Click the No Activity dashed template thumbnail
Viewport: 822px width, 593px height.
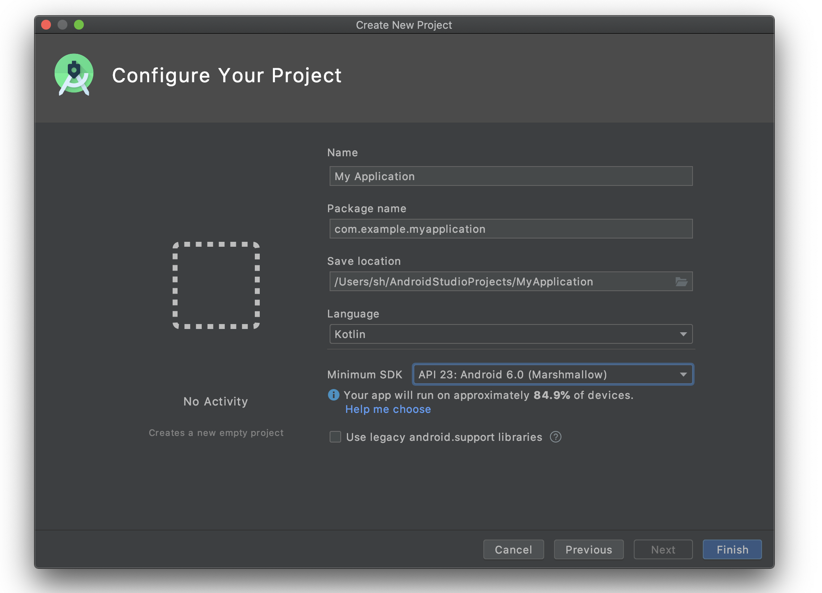(x=216, y=285)
